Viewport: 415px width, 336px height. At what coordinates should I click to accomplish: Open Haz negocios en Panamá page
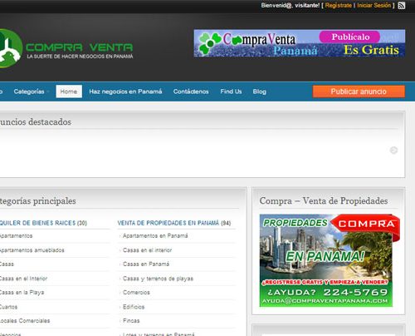click(x=125, y=91)
